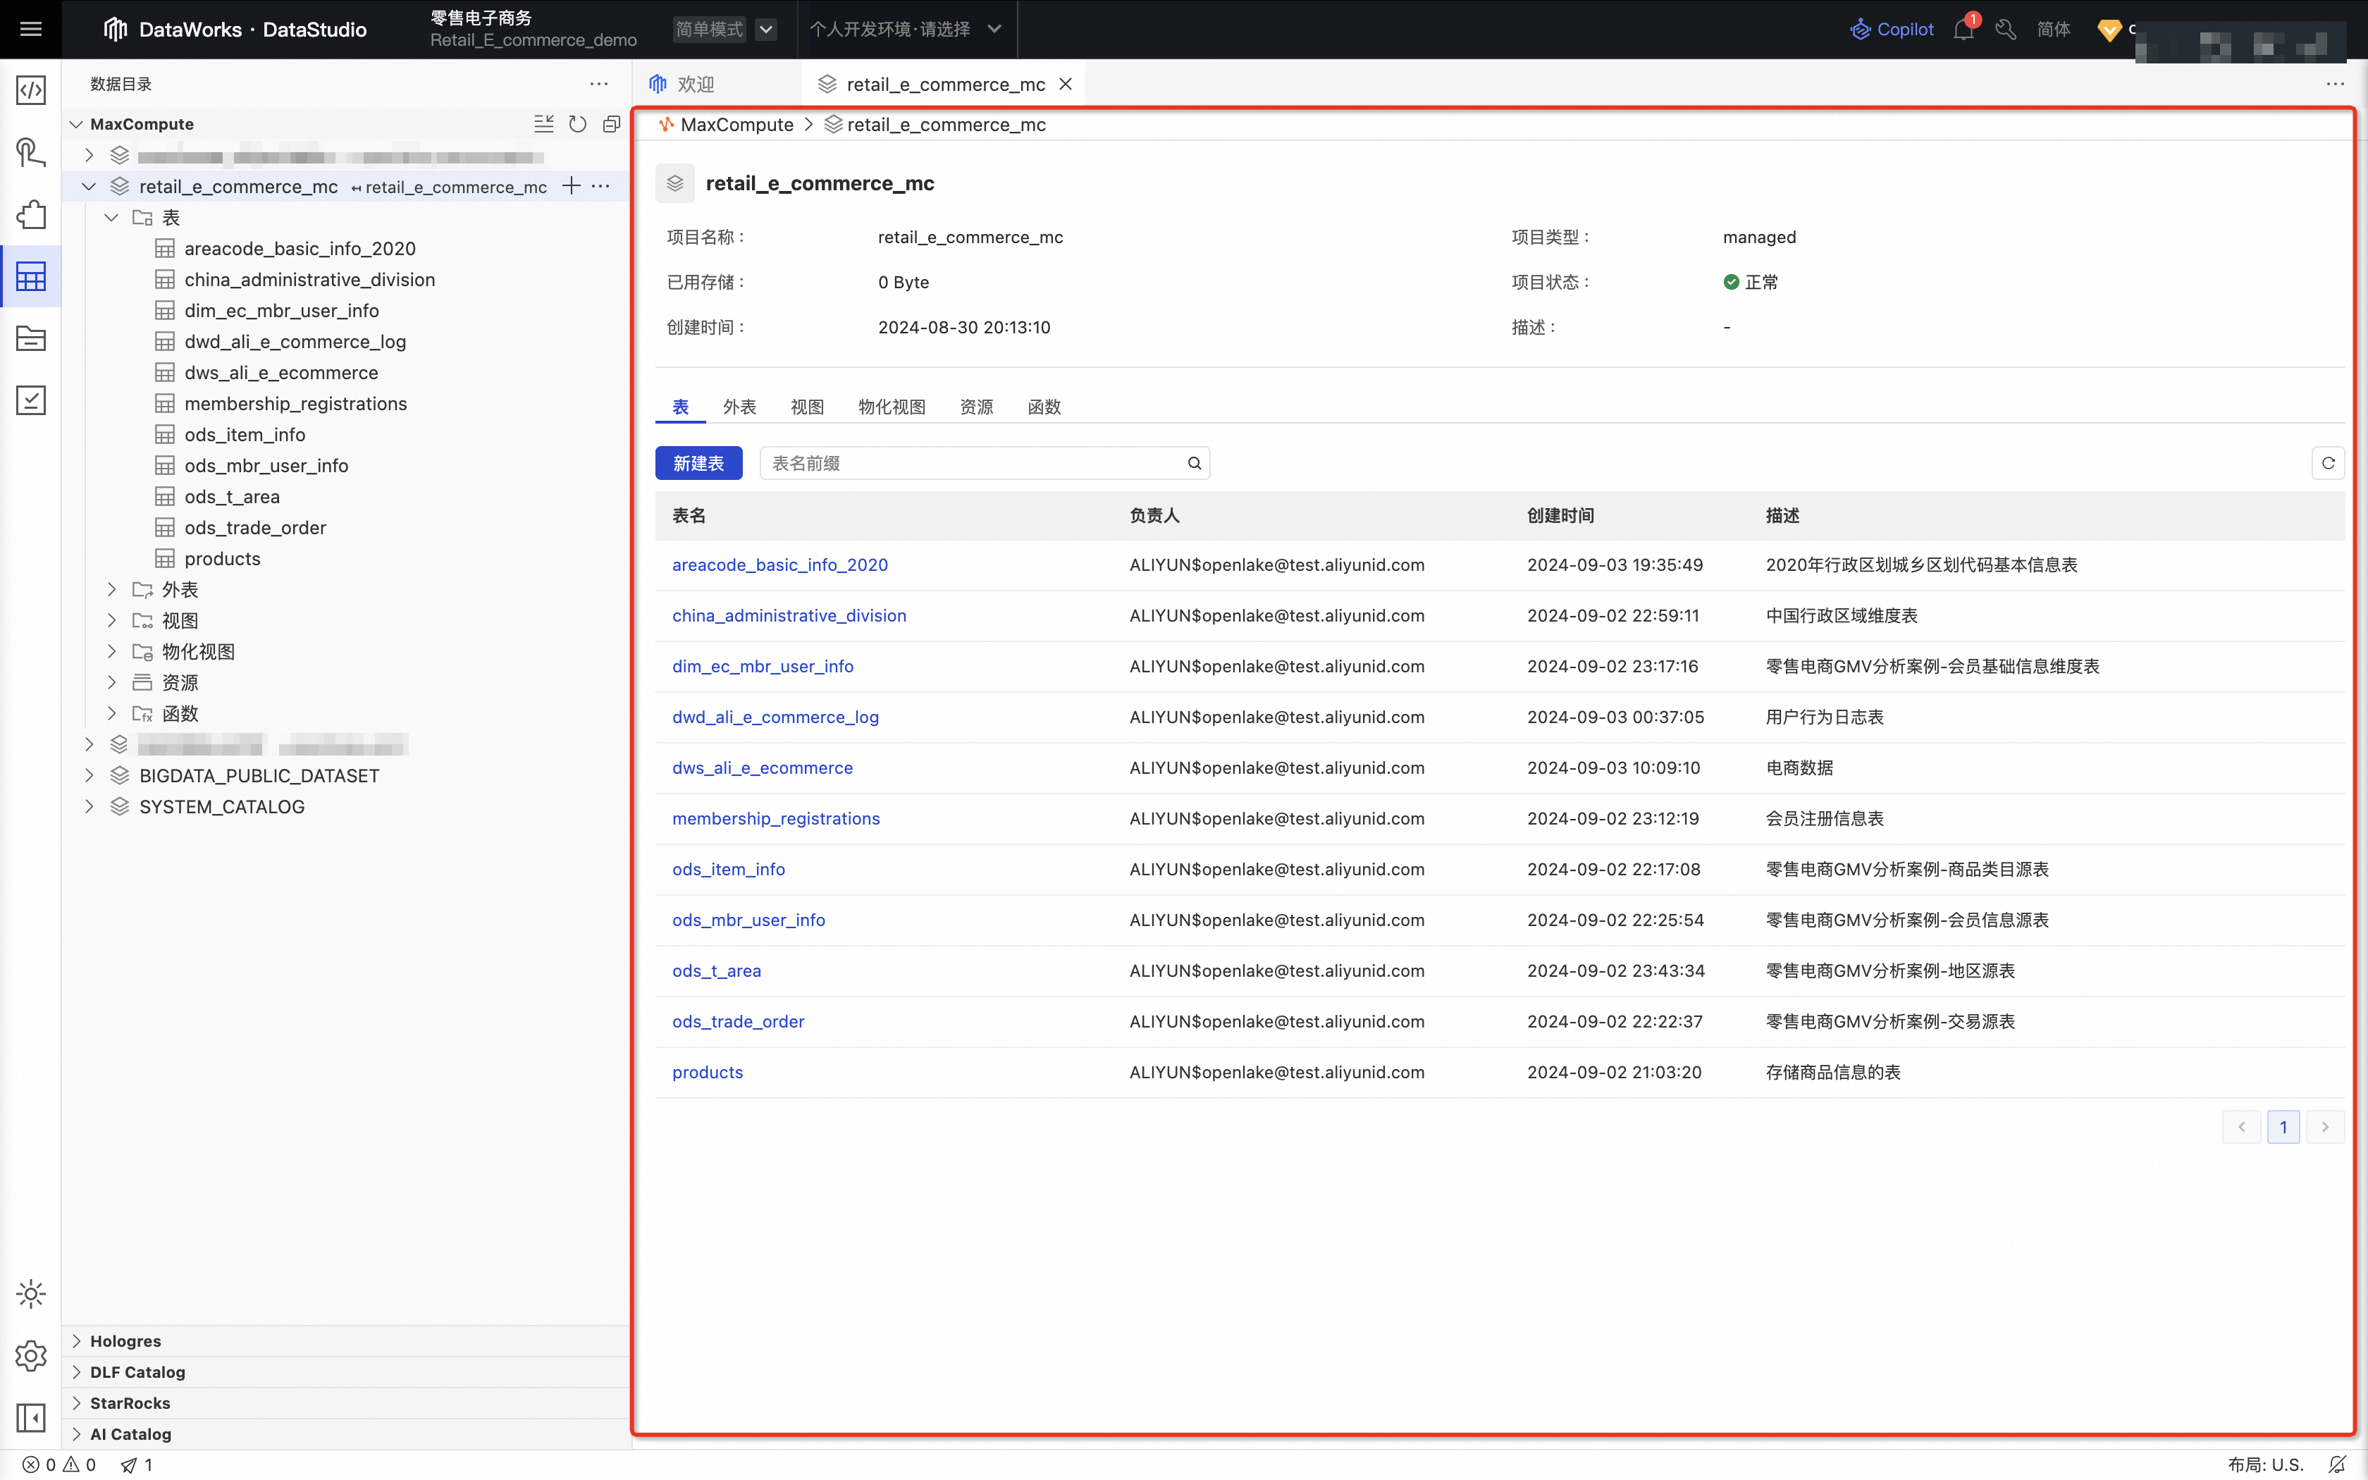This screenshot has width=2368, height=1480.
Task: Refresh the table list on the right
Action: [2328, 463]
